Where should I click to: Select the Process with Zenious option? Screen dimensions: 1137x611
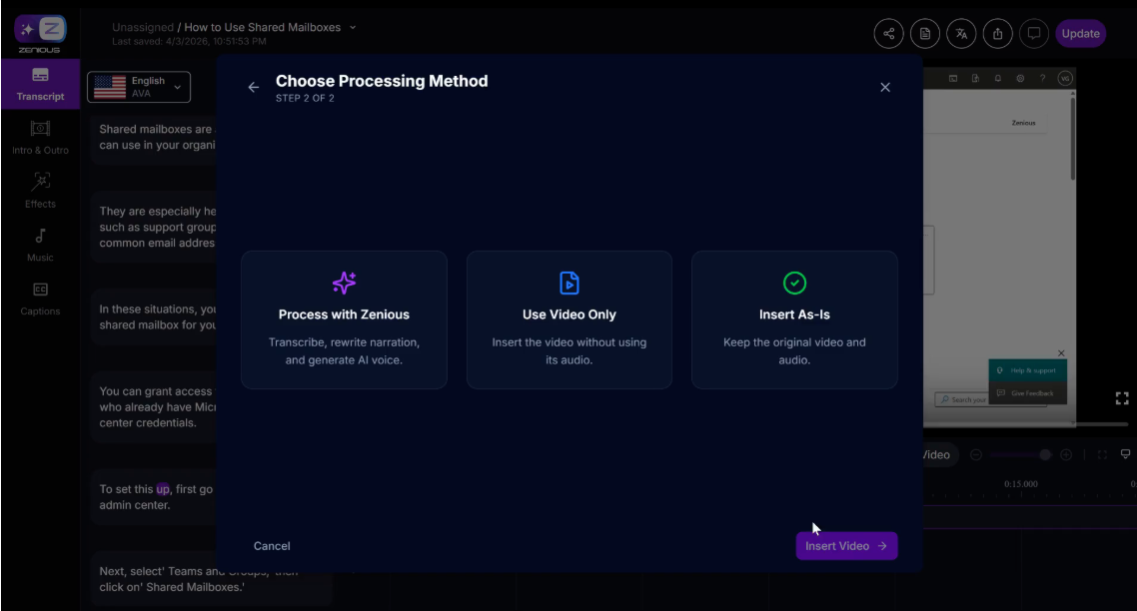click(344, 319)
